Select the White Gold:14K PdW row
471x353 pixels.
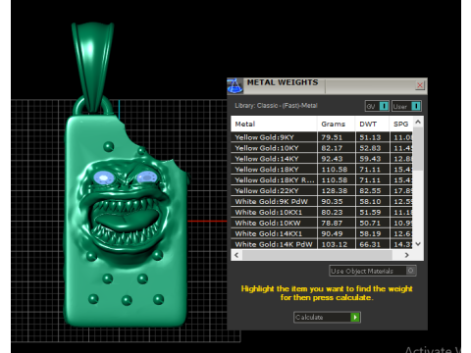(x=322, y=244)
